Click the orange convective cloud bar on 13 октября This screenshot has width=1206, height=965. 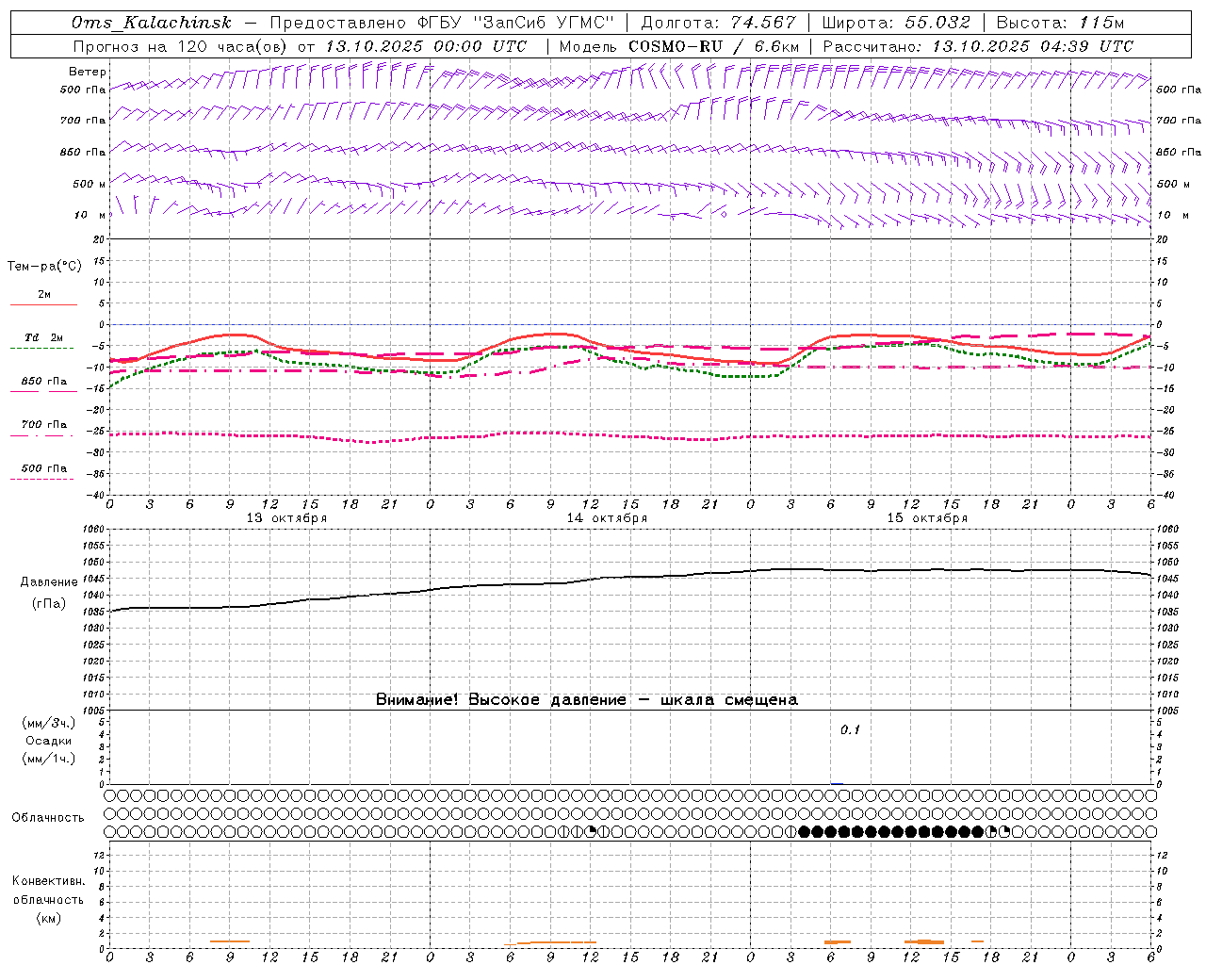point(230,941)
